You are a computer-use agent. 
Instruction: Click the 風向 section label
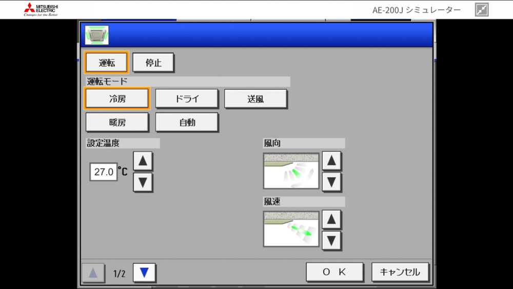(272, 143)
